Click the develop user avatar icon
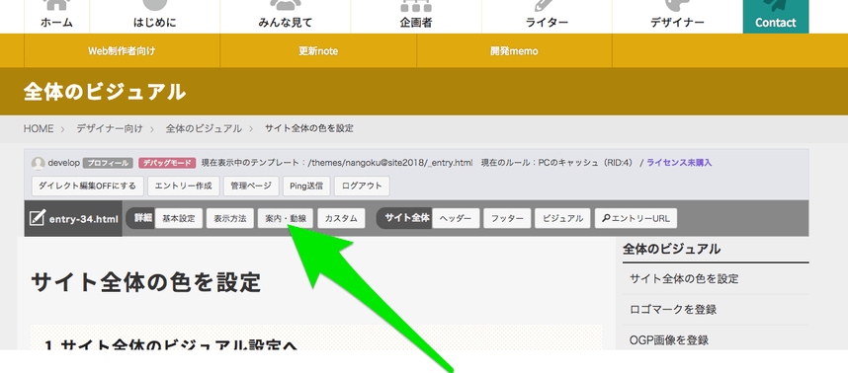 point(38,163)
